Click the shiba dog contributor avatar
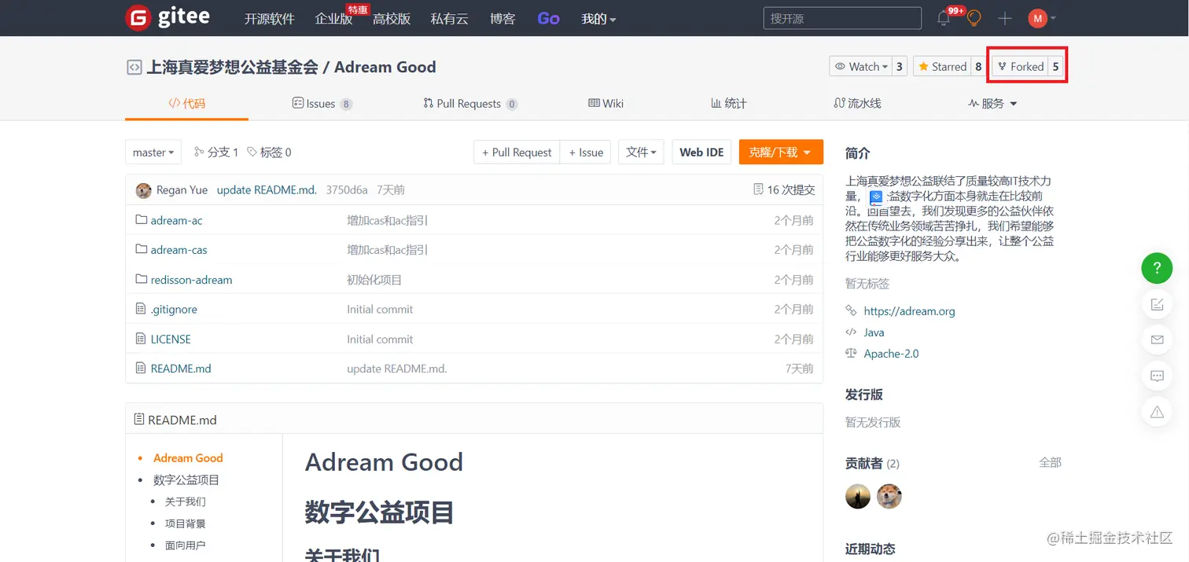The width and height of the screenshot is (1189, 562). [889, 496]
